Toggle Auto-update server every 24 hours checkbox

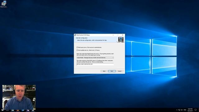click(x=77, y=50)
